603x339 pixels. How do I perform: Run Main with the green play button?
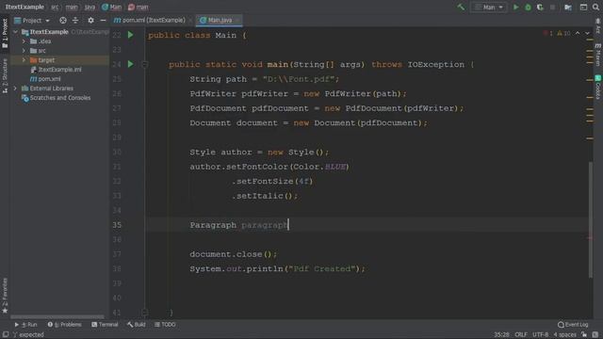(516, 7)
